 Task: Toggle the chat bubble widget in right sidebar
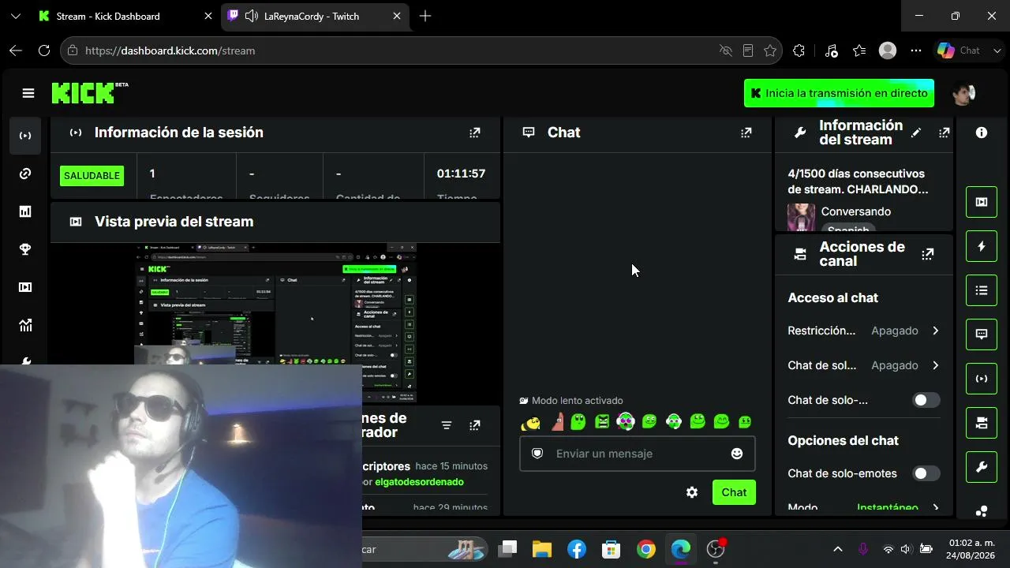[982, 334]
